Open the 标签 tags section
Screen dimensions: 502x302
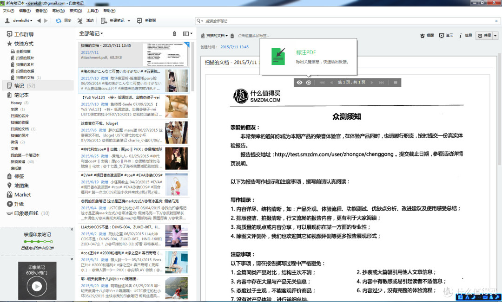coord(15,176)
